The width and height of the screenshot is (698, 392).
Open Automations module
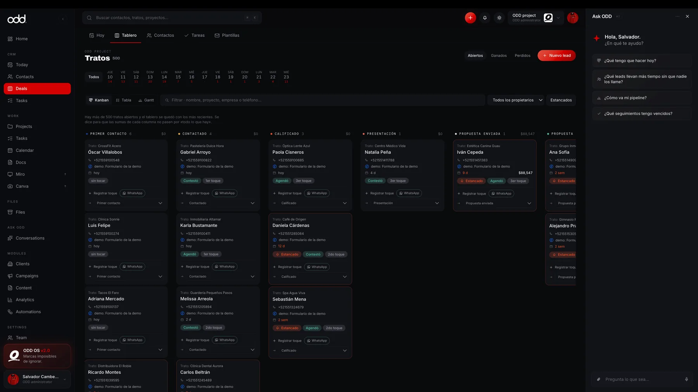click(x=37, y=312)
